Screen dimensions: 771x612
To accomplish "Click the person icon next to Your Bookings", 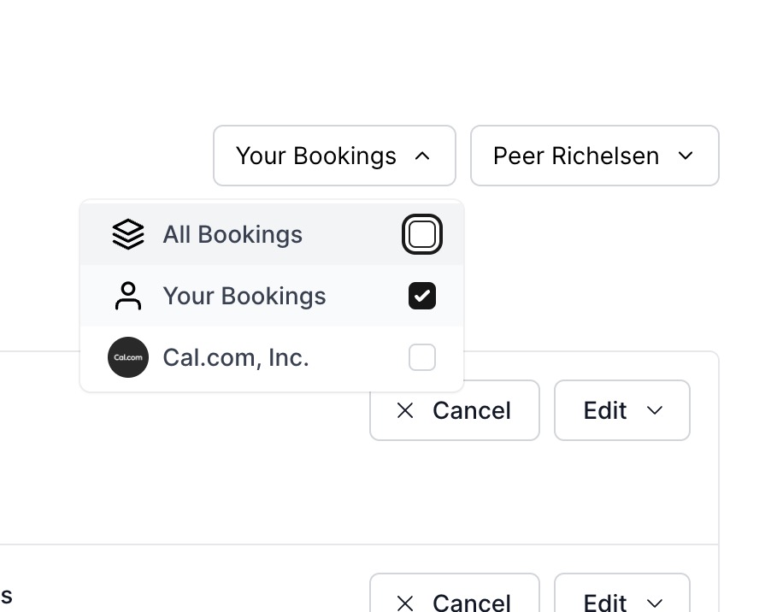I will click(x=127, y=296).
